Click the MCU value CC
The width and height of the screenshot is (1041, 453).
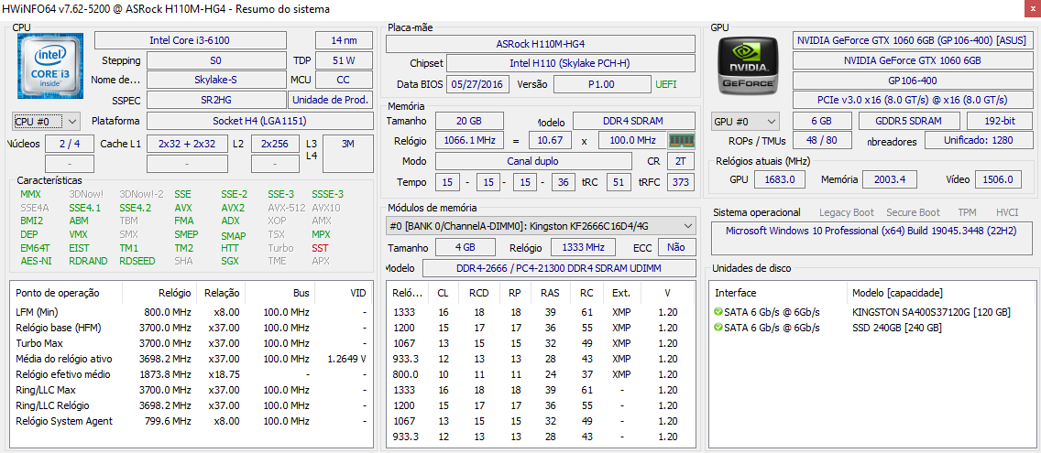(x=344, y=81)
